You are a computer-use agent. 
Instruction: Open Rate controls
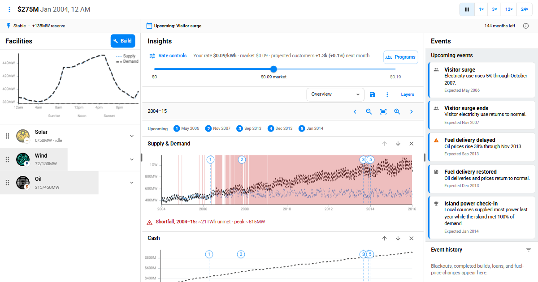tap(168, 56)
